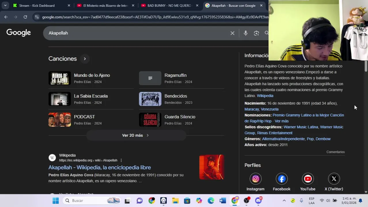Viewport: 368px width, 207px height.
Task: Open Wikipedia result options menu
Action: (121, 160)
